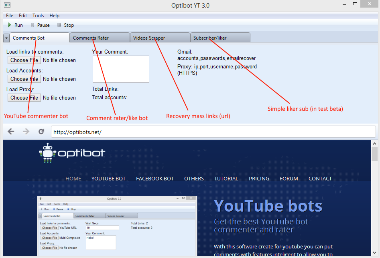Go forward with the browser forward arrow

click(x=26, y=132)
